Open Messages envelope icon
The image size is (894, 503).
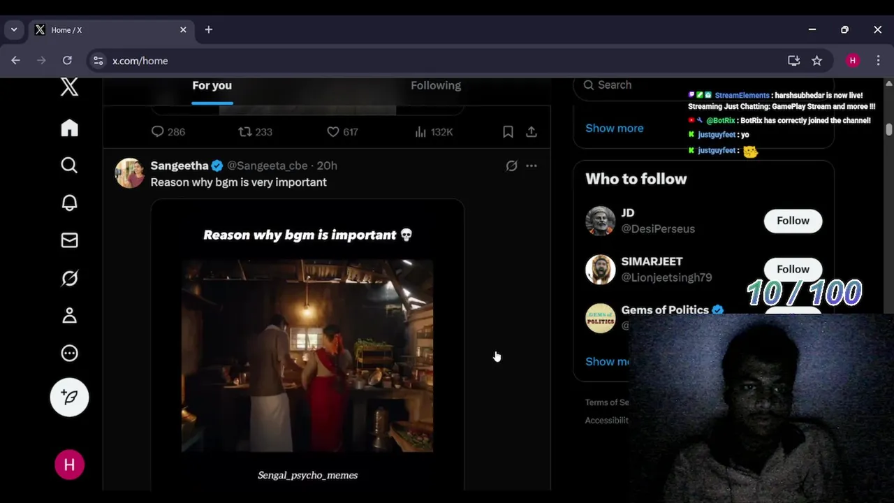point(69,240)
